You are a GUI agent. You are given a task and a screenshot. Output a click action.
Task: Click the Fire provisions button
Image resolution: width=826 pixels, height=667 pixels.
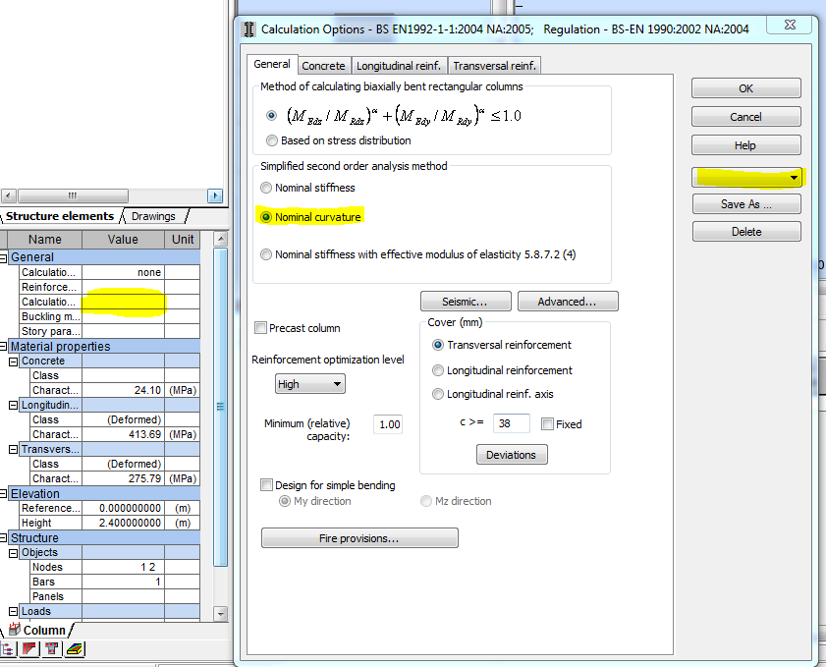pyautogui.click(x=358, y=537)
